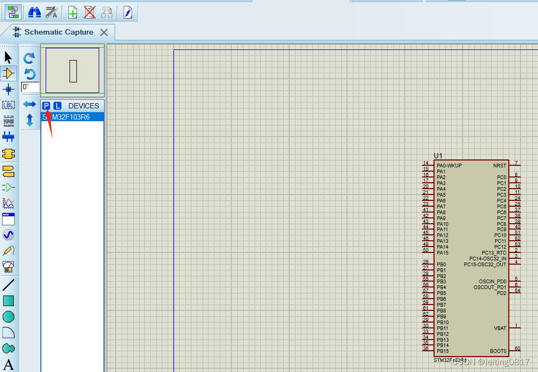
Task: Click the PC13_RTC pin label
Action: (494, 253)
